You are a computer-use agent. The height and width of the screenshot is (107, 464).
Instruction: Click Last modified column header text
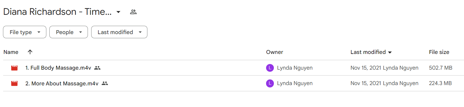[368, 52]
